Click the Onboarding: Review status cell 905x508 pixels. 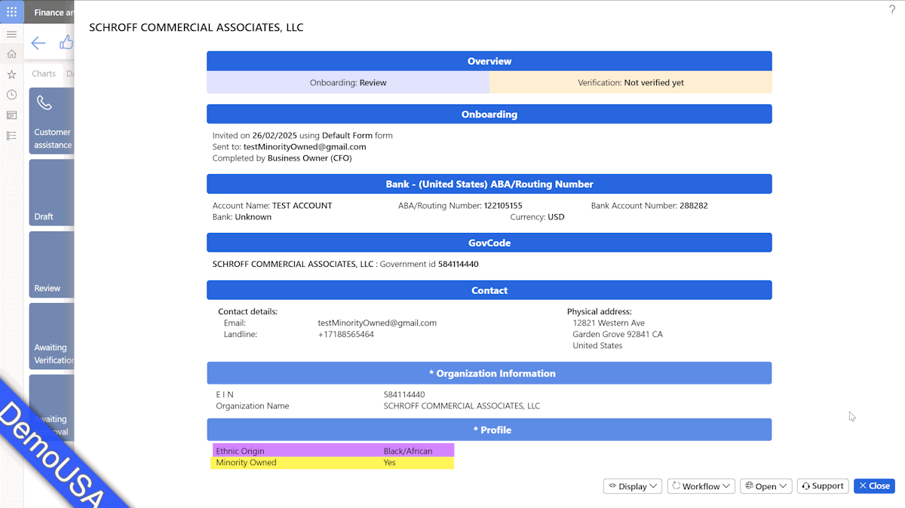click(348, 82)
